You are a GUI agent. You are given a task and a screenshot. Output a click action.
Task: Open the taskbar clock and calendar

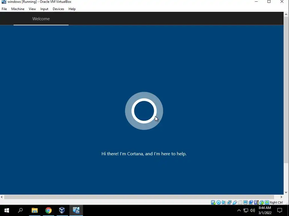265,210
